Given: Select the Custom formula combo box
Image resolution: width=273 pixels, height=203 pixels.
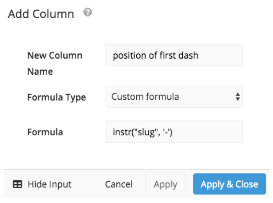Looking at the screenshot, I should tap(174, 97).
